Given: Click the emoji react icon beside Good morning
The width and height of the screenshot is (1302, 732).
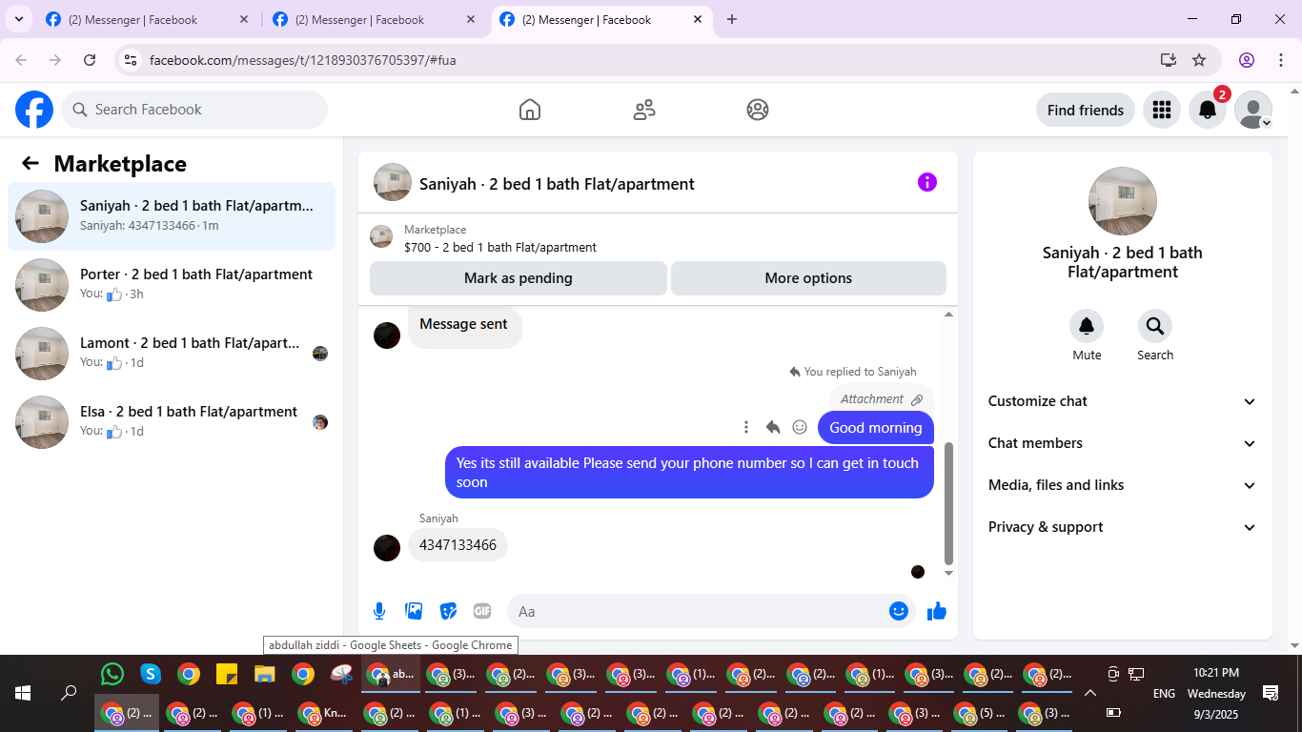Looking at the screenshot, I should coord(800,427).
